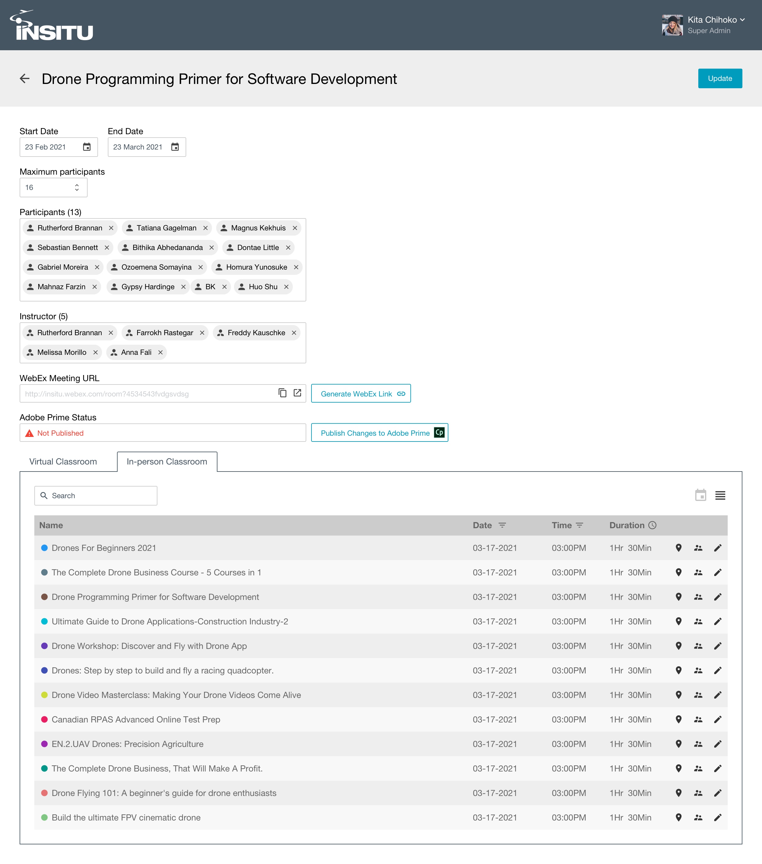The height and width of the screenshot is (864, 762).
Task: Click the Update button
Action: tap(720, 78)
